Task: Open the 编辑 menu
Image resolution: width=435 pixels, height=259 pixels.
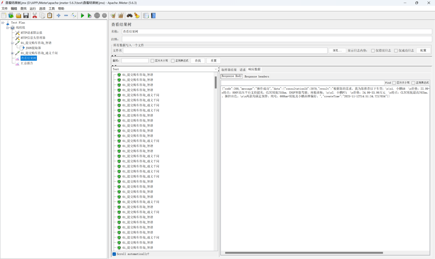Action: click(14, 9)
